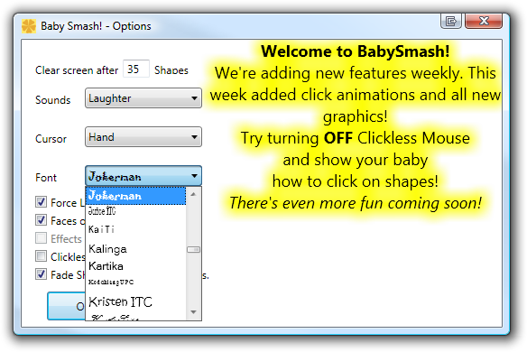Open the Cursor dropdown showing Hand
The image size is (527, 352).
(x=143, y=137)
